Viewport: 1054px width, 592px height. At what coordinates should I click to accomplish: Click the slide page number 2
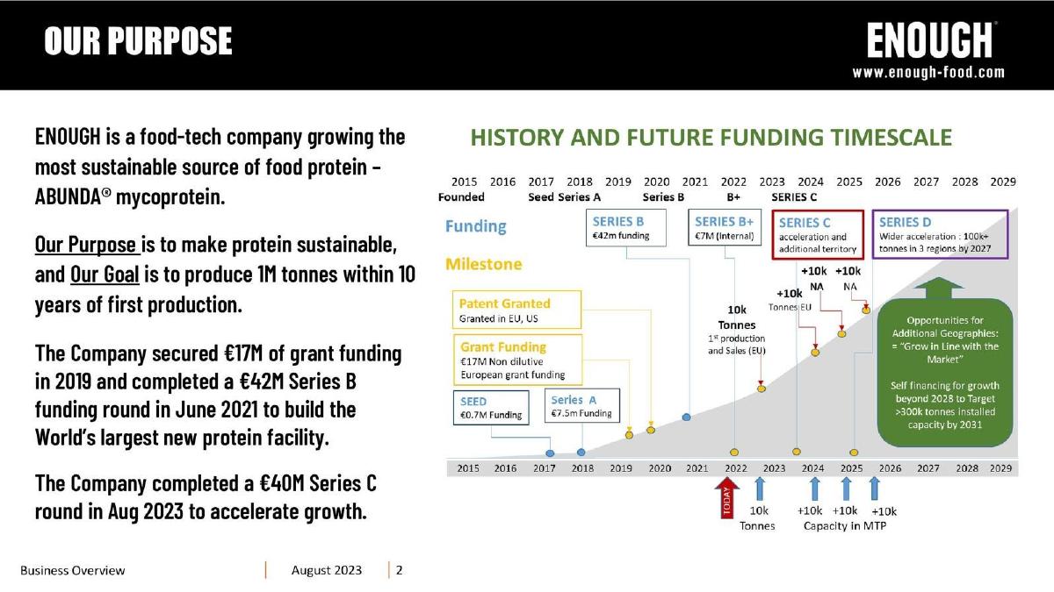(400, 570)
